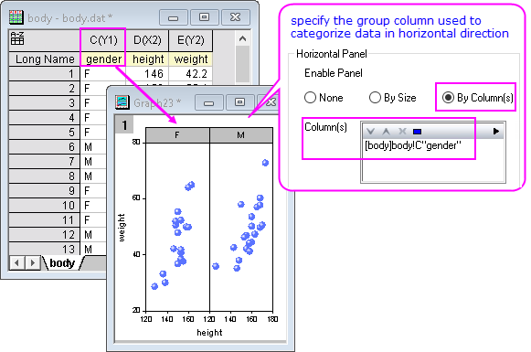Minimize the body worksheet window
This screenshot has width=531, height=352.
point(173,17)
